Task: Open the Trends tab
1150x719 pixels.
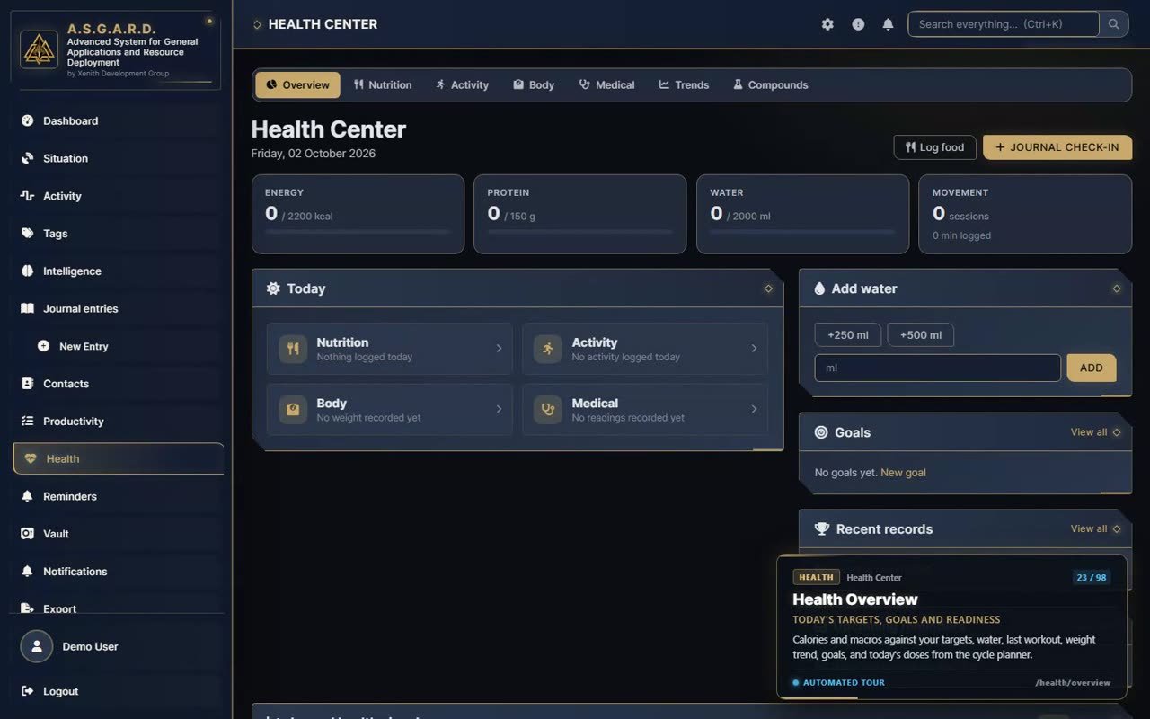Action: (x=684, y=85)
